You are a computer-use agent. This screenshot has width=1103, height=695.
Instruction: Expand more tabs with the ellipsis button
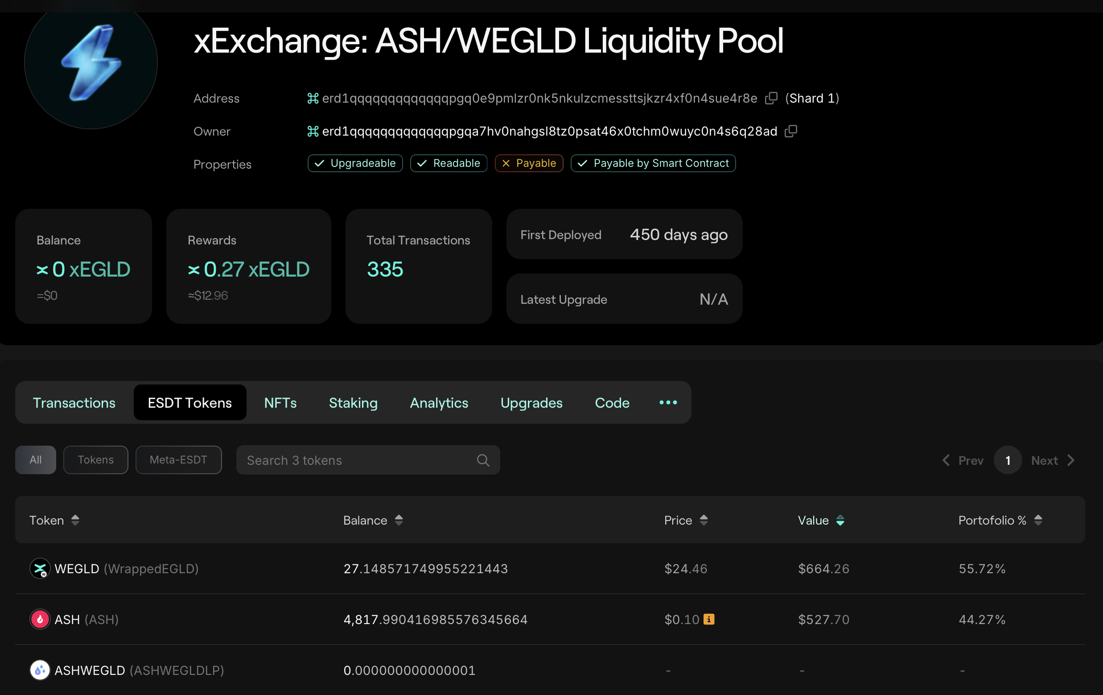click(668, 402)
